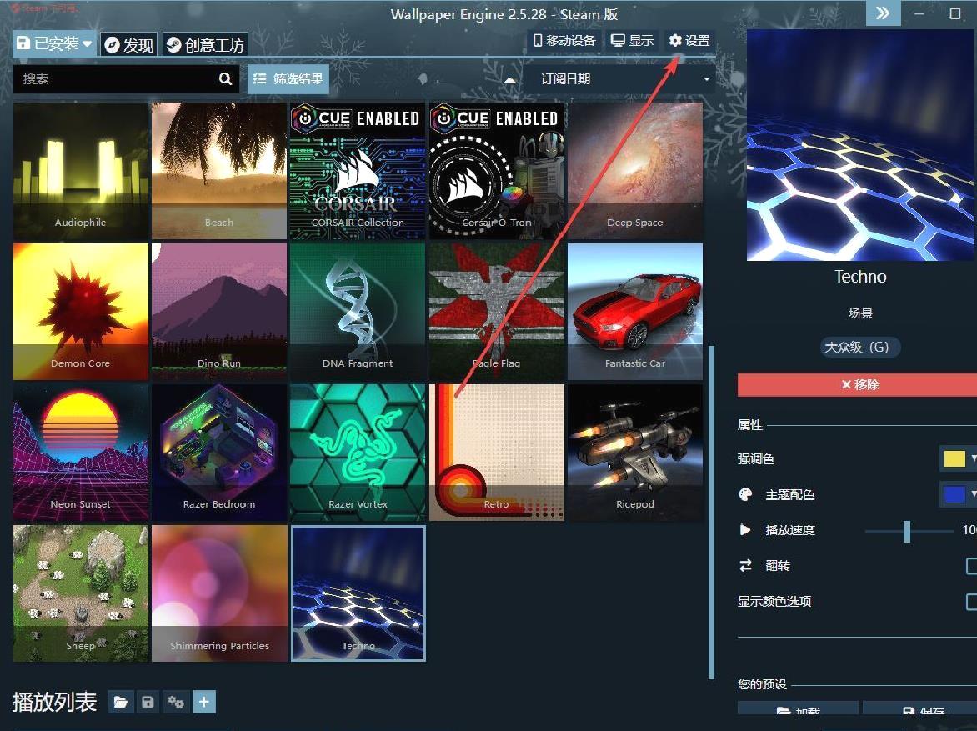The height and width of the screenshot is (731, 977).
Task: Select the Dino Run wallpaper
Action: (219, 312)
